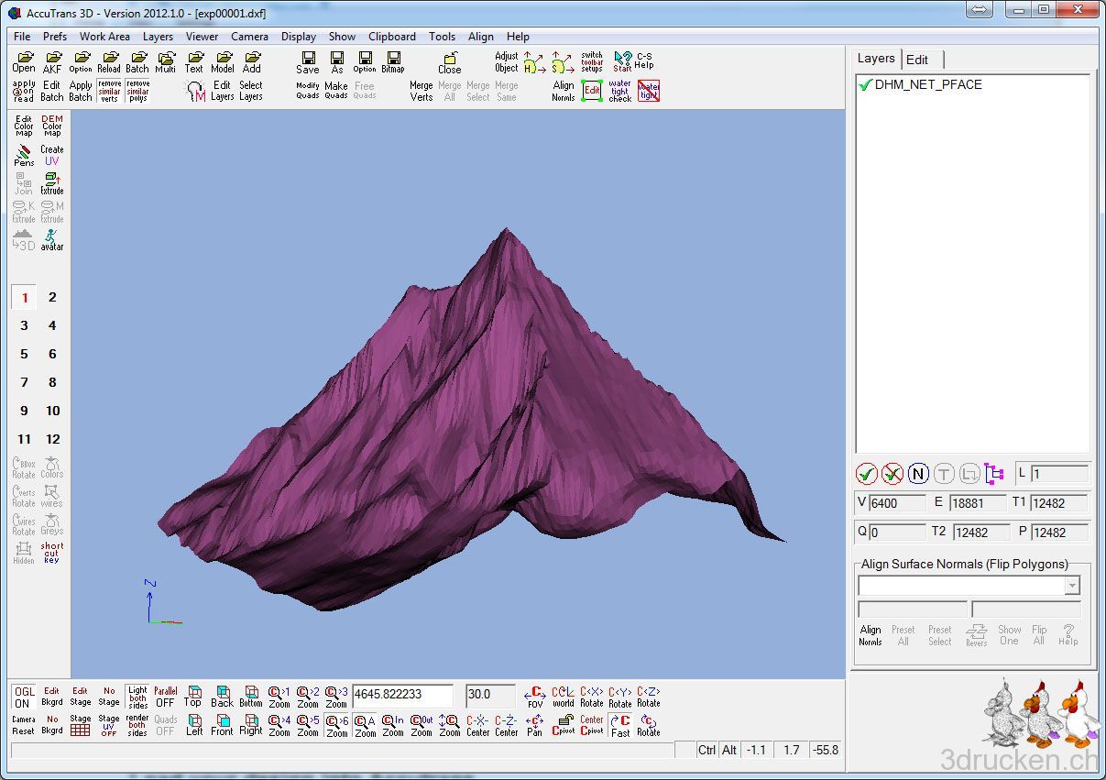Select the DHM_NET_PFACE layer name
Viewport: 1106px width, 780px height.
pos(928,84)
